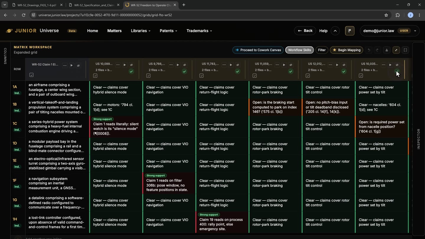The width and height of the screenshot is (425, 239).
Task: Select cell 'Claim 19 reads on process 400'
Action: (x=222, y=222)
